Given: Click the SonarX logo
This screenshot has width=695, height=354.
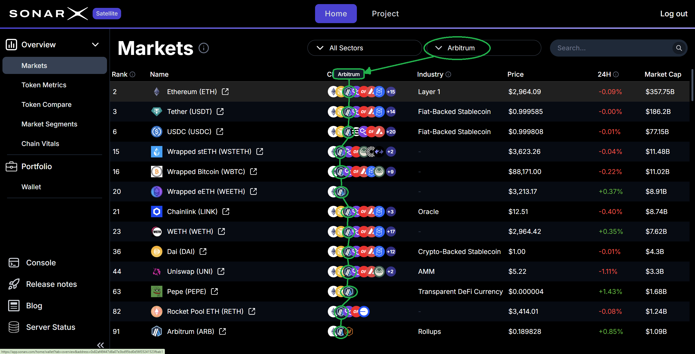Looking at the screenshot, I should [48, 13].
